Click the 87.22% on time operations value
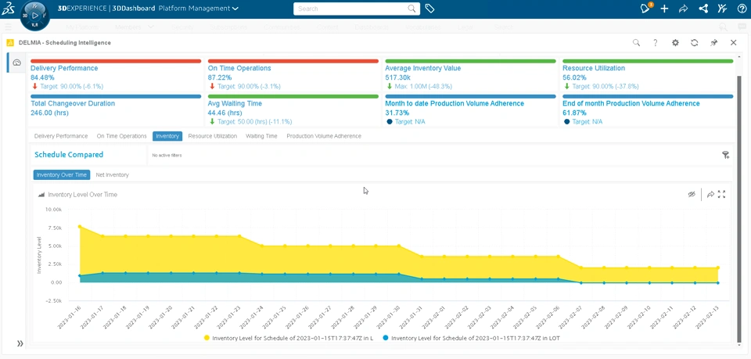The width and height of the screenshot is (751, 359). pos(220,77)
